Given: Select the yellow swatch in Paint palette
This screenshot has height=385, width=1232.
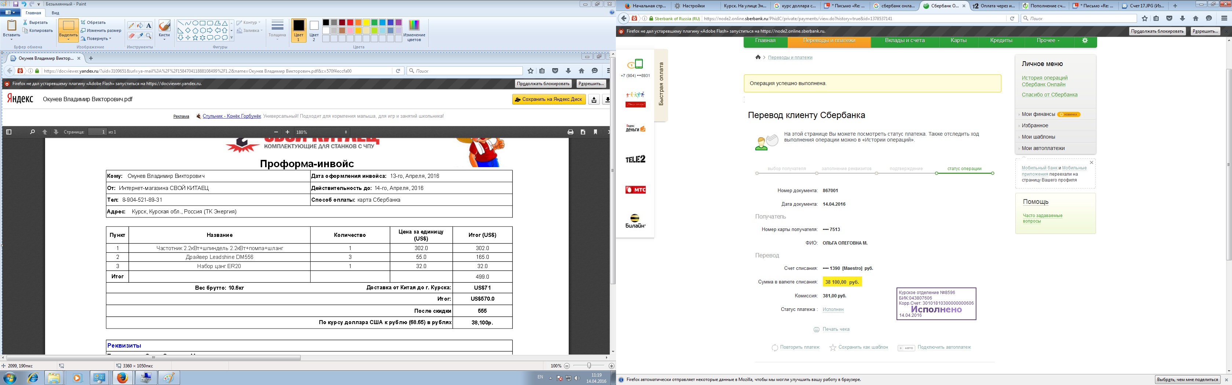Looking at the screenshot, I should click(366, 22).
